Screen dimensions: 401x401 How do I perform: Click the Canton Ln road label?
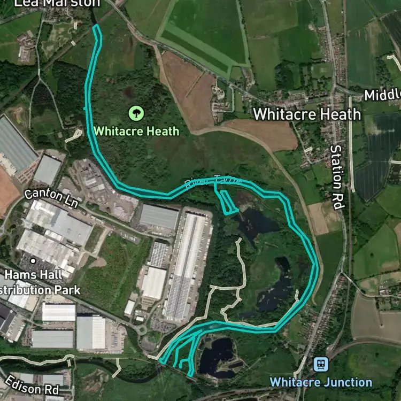51,198
